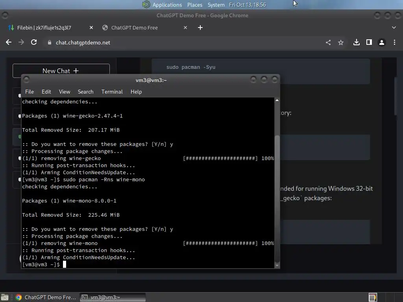The width and height of the screenshot is (403, 302).
Task: Open terminal File menu
Action: [30, 92]
